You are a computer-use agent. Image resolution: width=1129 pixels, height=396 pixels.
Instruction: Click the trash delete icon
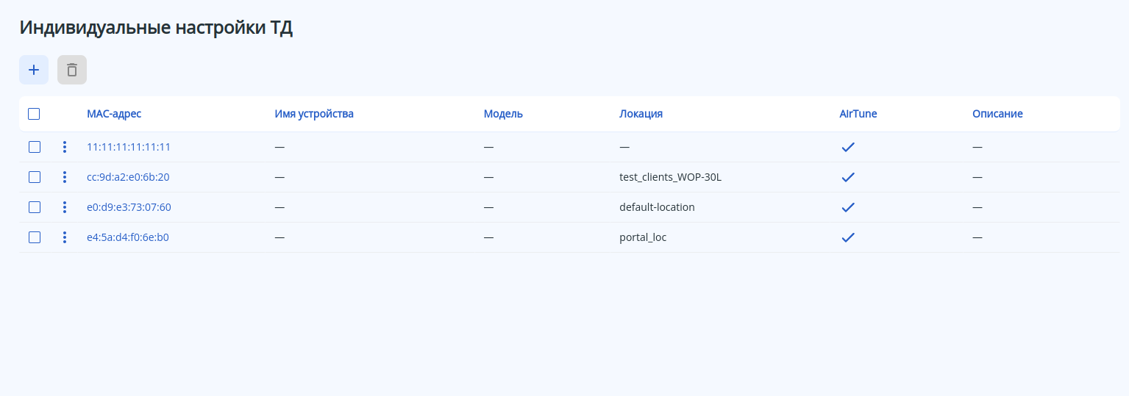(72, 70)
